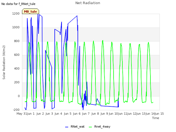Click the 'No data for f_RNet_tule' message
The height and width of the screenshot is (132, 176).
coord(18,4)
